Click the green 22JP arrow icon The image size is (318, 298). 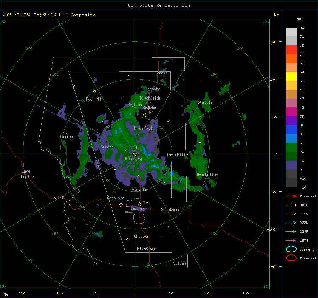pos(291,231)
